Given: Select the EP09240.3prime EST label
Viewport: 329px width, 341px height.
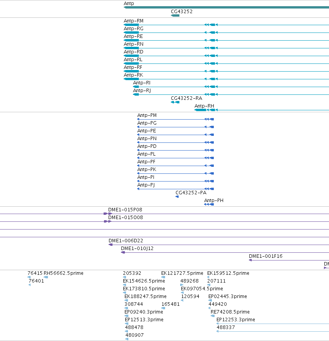Looking at the screenshot, I should tap(144, 312).
